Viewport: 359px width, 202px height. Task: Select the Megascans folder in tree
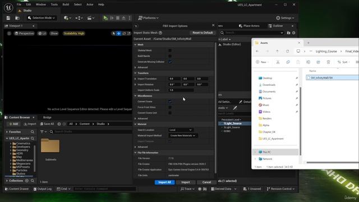point(23,164)
